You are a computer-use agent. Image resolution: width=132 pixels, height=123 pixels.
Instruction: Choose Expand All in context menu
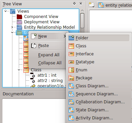pyautogui.click(x=48, y=55)
